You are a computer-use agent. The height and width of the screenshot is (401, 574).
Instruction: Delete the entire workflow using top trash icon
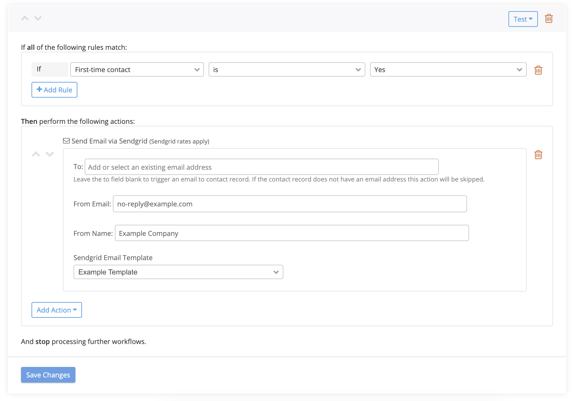[x=549, y=19]
